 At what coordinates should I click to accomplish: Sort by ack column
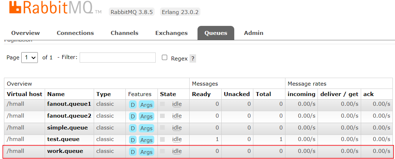368,94
